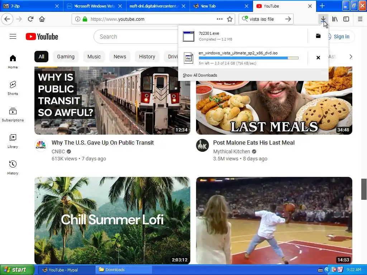Submit the vista iso file search arrow
Viewport: 367px width, 275px height.
click(x=288, y=19)
